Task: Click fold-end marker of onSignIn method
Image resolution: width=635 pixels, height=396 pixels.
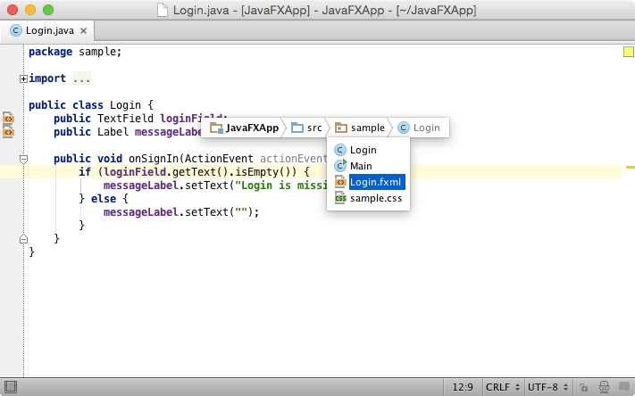Action: 23,239
